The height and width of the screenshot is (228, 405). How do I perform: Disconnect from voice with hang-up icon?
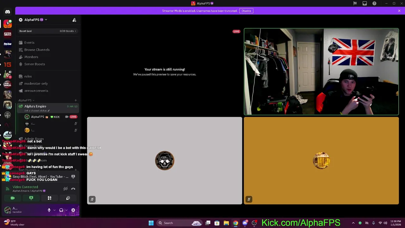(x=73, y=189)
